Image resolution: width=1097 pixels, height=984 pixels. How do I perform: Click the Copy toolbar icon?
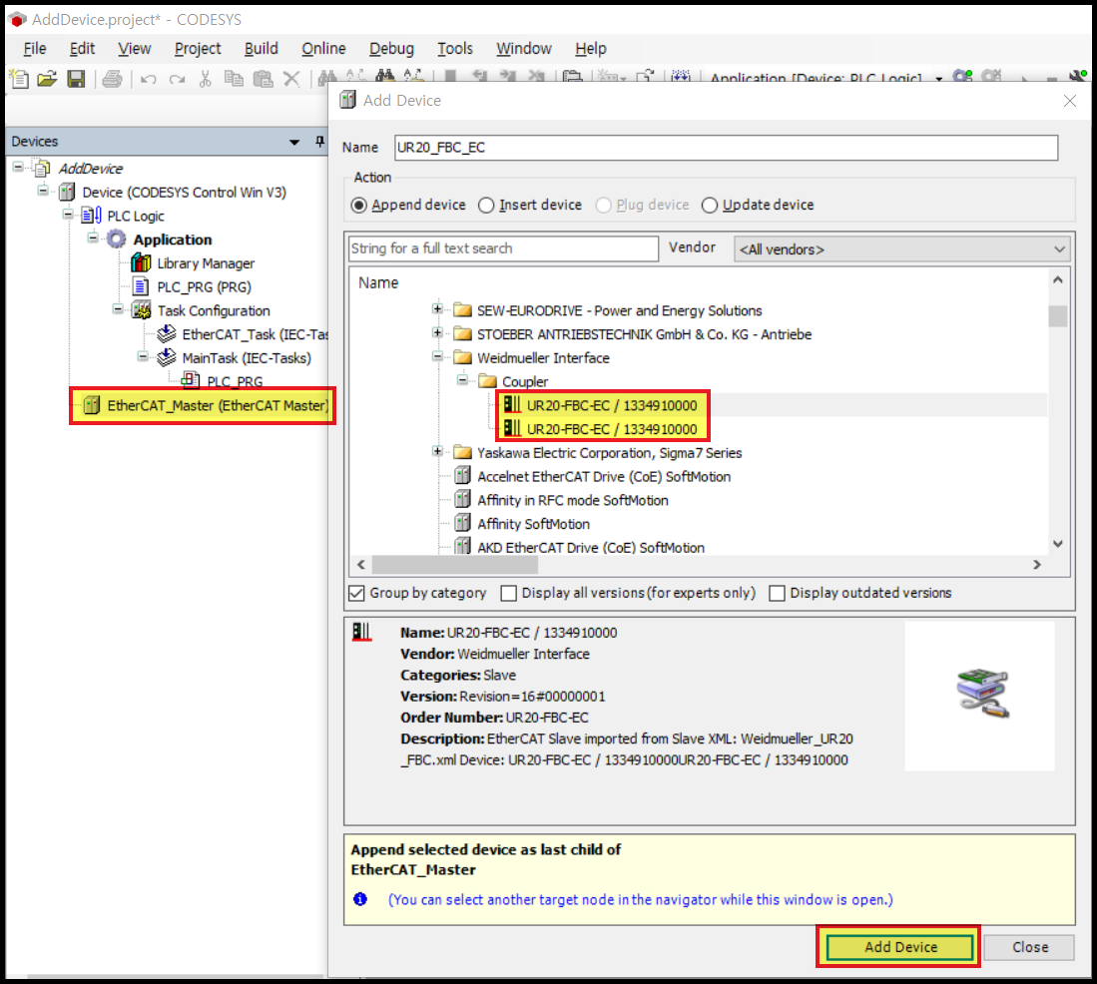coord(234,78)
